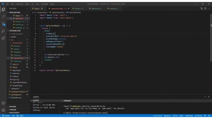The height and width of the screenshot is (119, 212).
Task: Maximize the bottom panel with chevron up
Action: pos(205,97)
